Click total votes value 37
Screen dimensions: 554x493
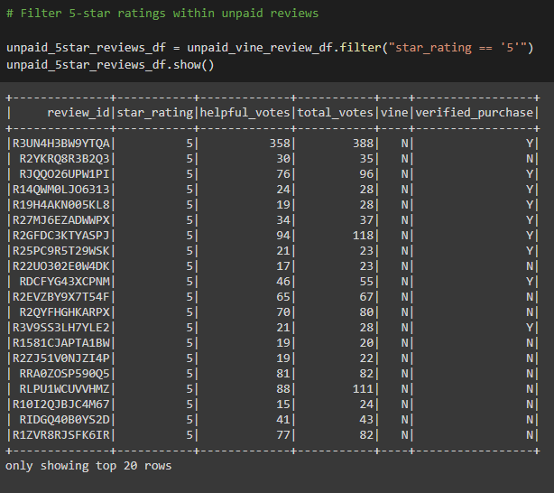tap(366, 220)
